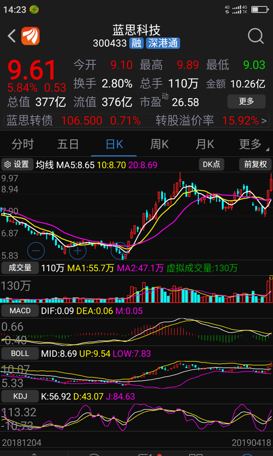Switch to 周K tab
Image resolution: width=273 pixels, height=456 pixels.
(x=159, y=144)
